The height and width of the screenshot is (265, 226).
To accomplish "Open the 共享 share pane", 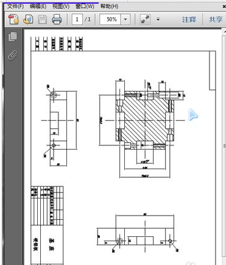I will point(216,20).
